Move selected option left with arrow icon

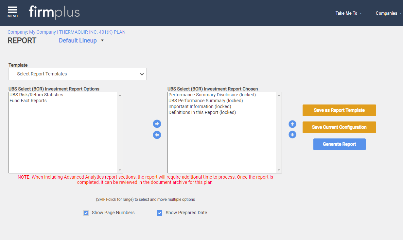pyautogui.click(x=157, y=135)
